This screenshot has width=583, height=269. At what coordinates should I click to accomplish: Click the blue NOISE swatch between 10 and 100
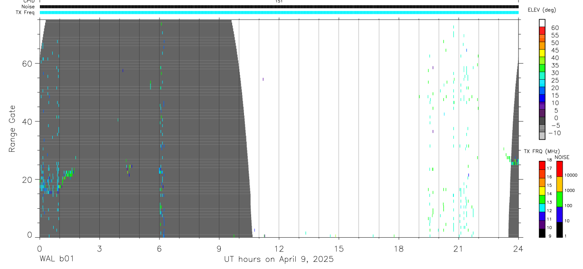559,214
